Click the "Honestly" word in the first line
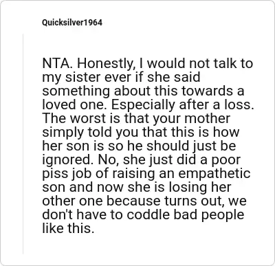This screenshot has height=266, width=275. (x=104, y=64)
